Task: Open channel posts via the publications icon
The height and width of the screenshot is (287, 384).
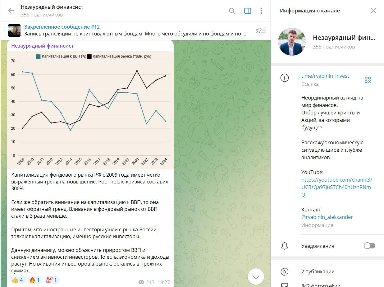Action: 285,271
